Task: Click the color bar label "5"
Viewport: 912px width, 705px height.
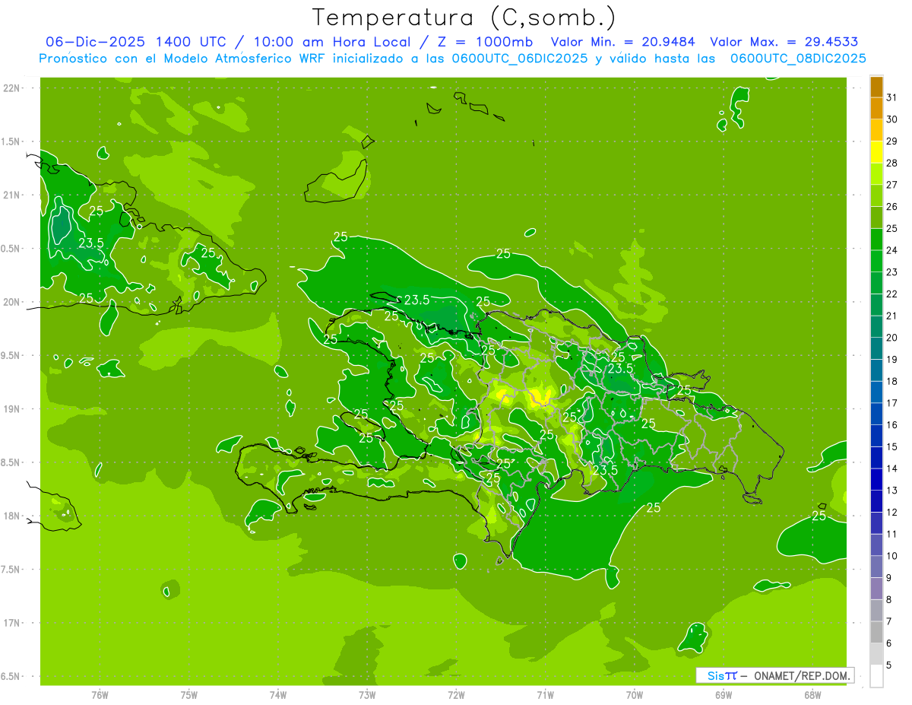Action: pyautogui.click(x=888, y=665)
